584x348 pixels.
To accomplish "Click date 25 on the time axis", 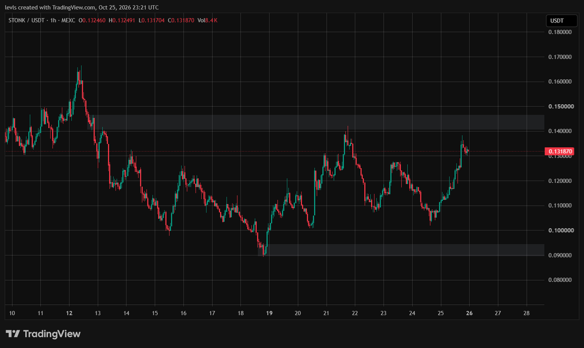I will point(441,313).
